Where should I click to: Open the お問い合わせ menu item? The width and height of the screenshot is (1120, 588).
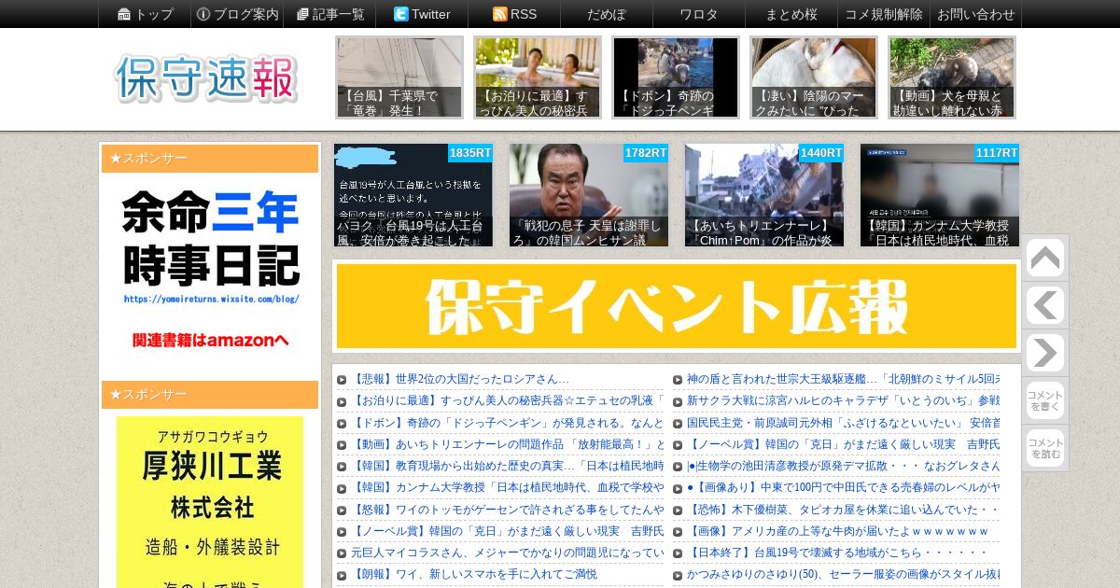[x=975, y=14]
